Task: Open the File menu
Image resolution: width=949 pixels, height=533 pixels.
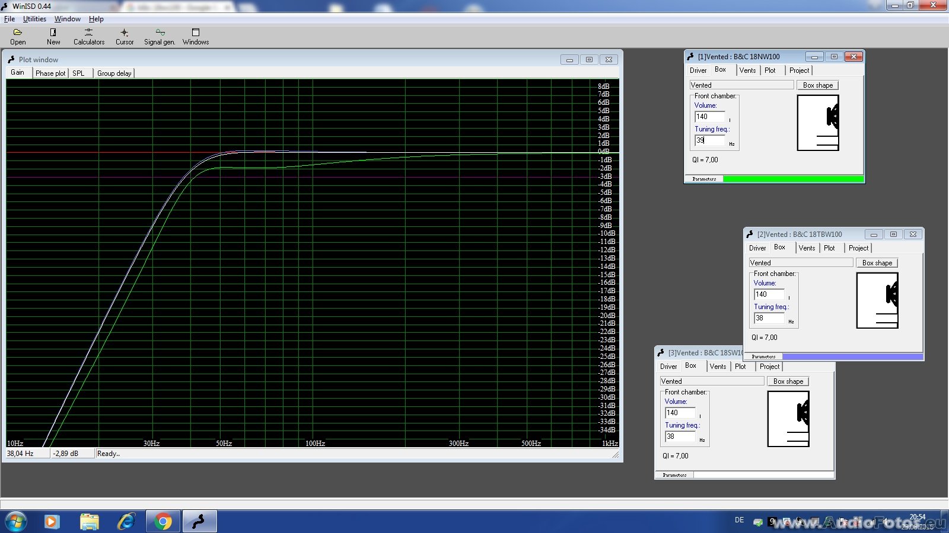Action: coord(9,19)
